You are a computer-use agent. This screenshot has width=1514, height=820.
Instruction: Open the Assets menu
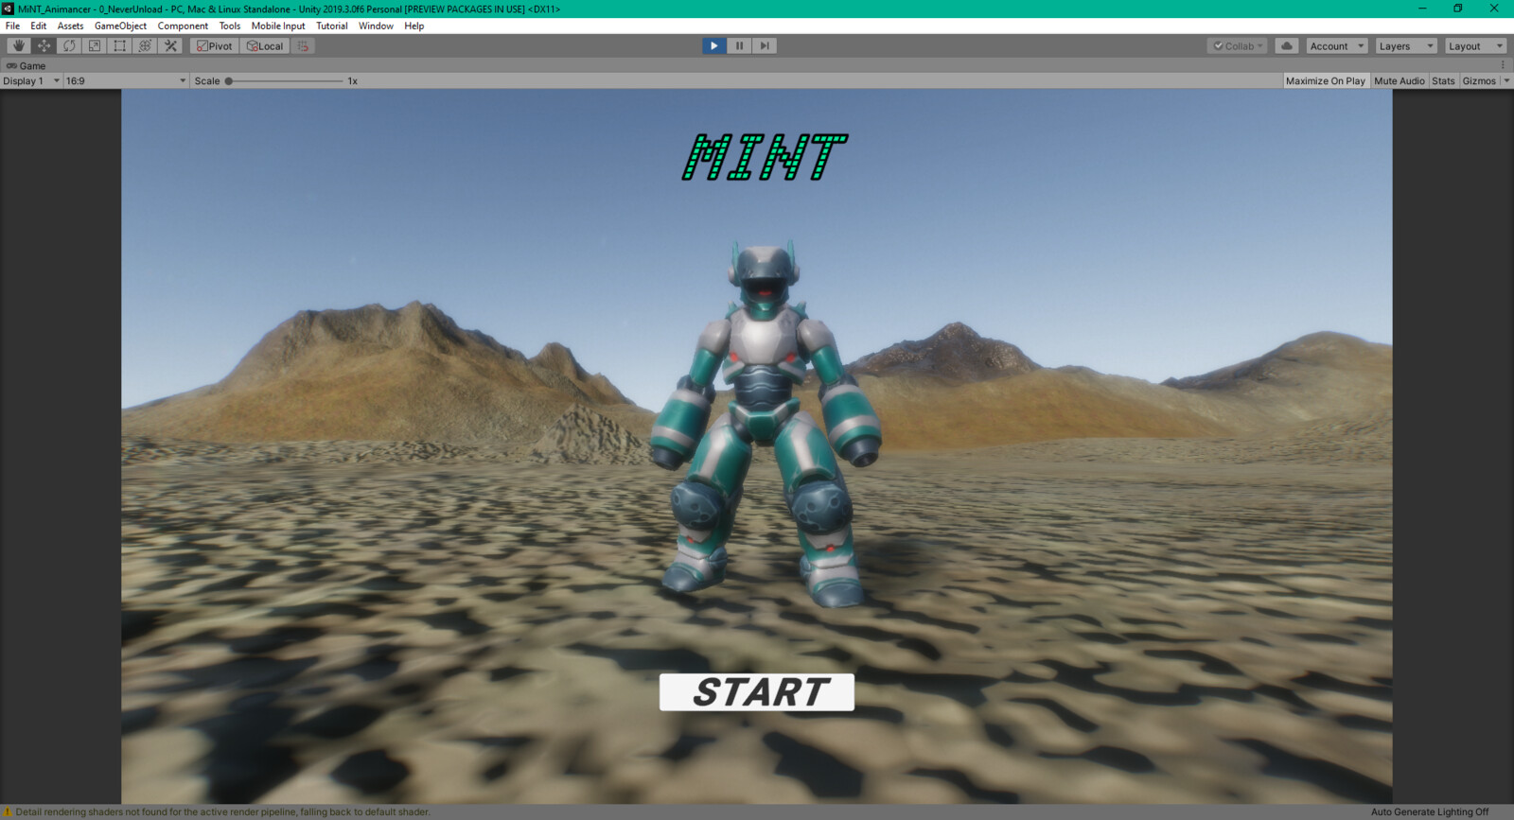pos(70,26)
